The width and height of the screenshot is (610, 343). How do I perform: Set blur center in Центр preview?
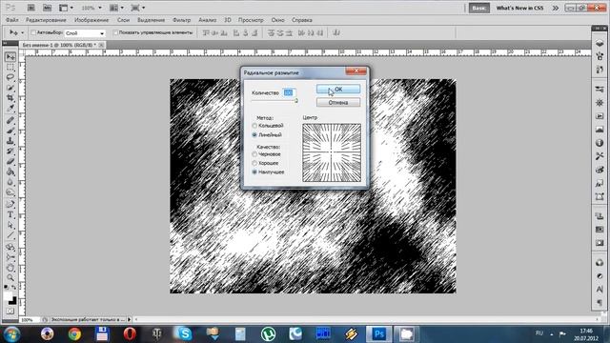pos(332,152)
